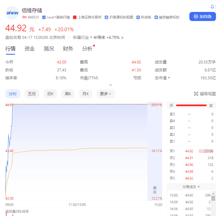Click the buy/sell ratio red bar
The image size is (221, 216).
click(191, 105)
